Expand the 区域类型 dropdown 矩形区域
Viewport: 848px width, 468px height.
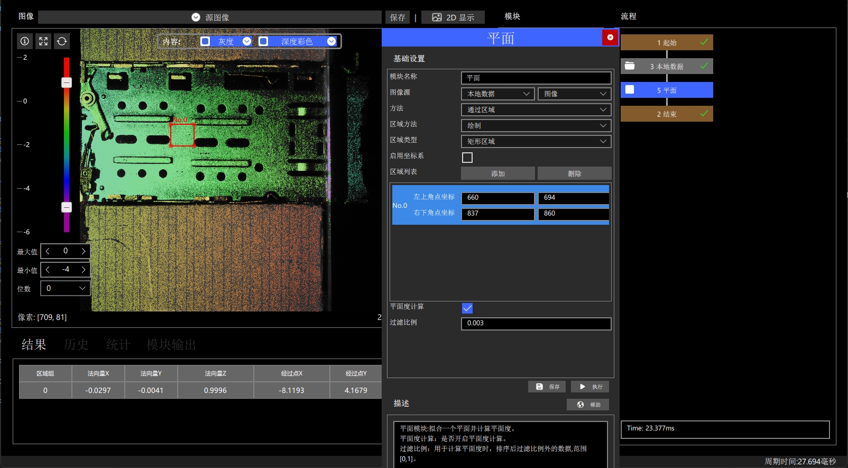tap(536, 141)
